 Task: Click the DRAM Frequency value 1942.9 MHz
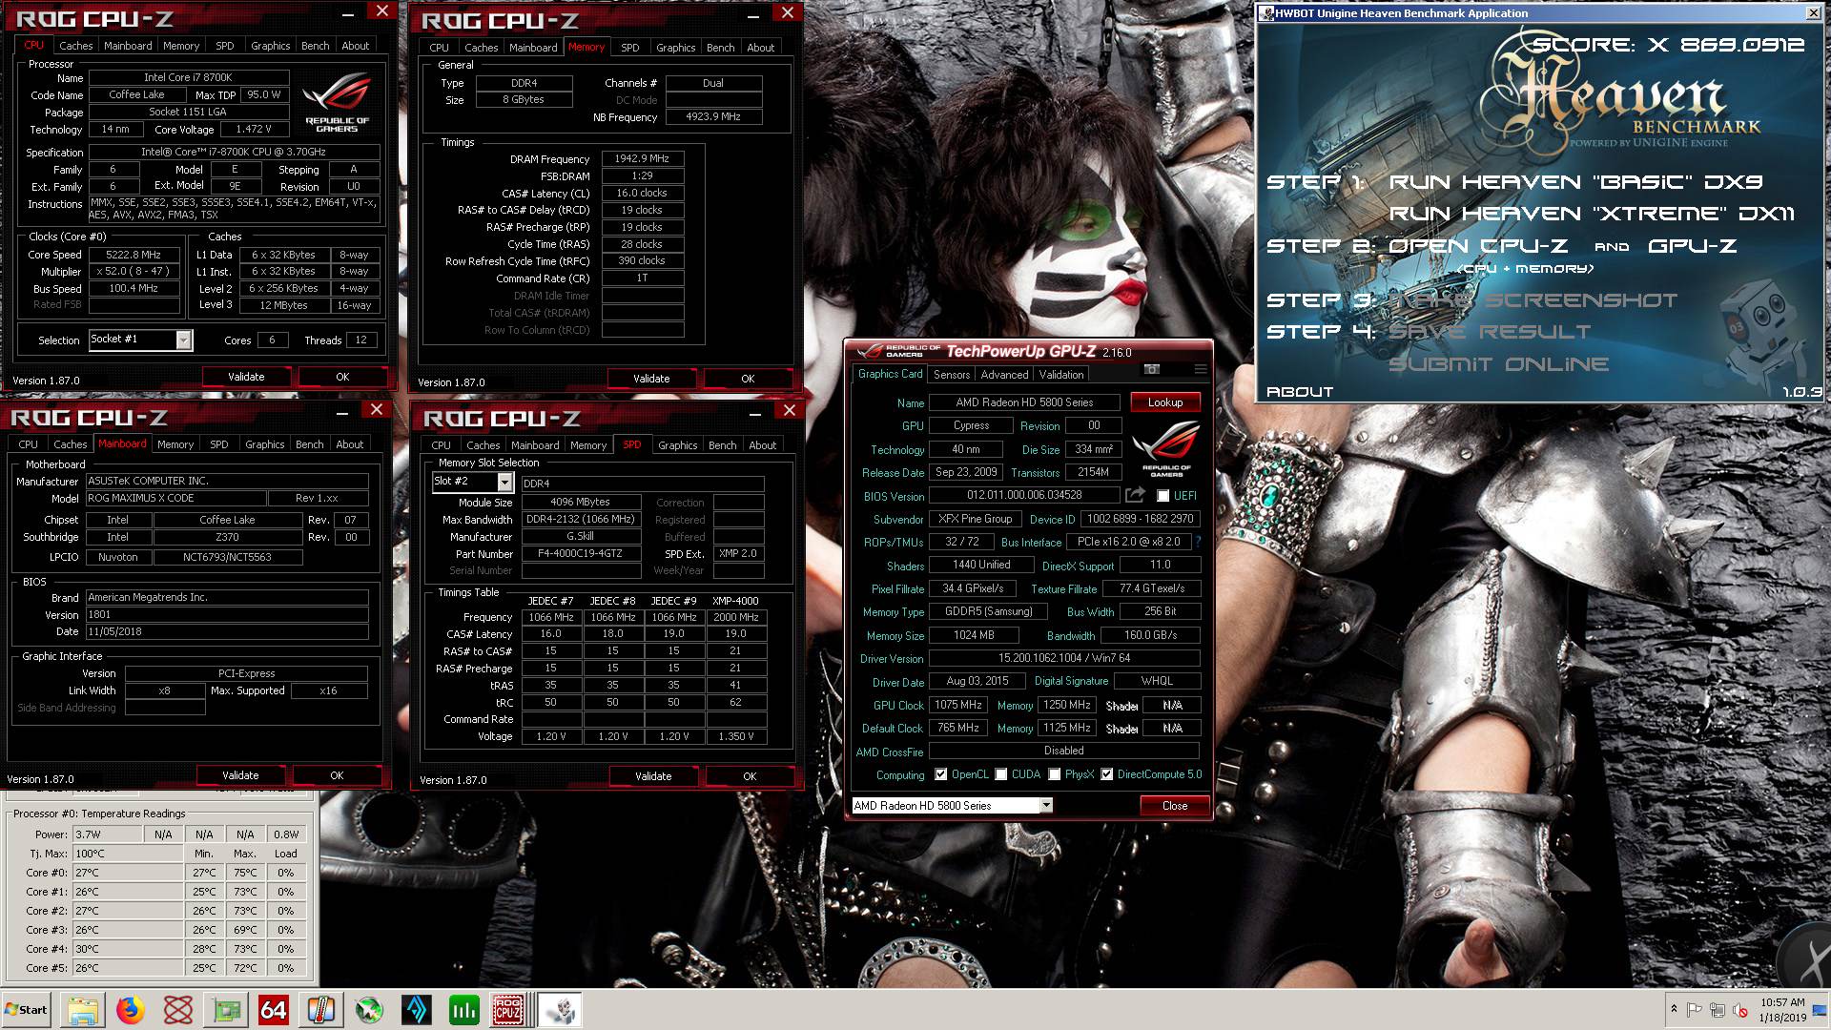click(642, 159)
